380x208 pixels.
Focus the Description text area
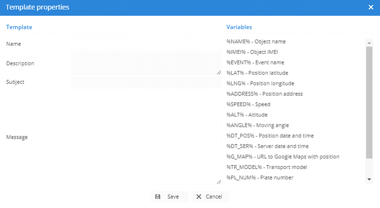(146, 63)
